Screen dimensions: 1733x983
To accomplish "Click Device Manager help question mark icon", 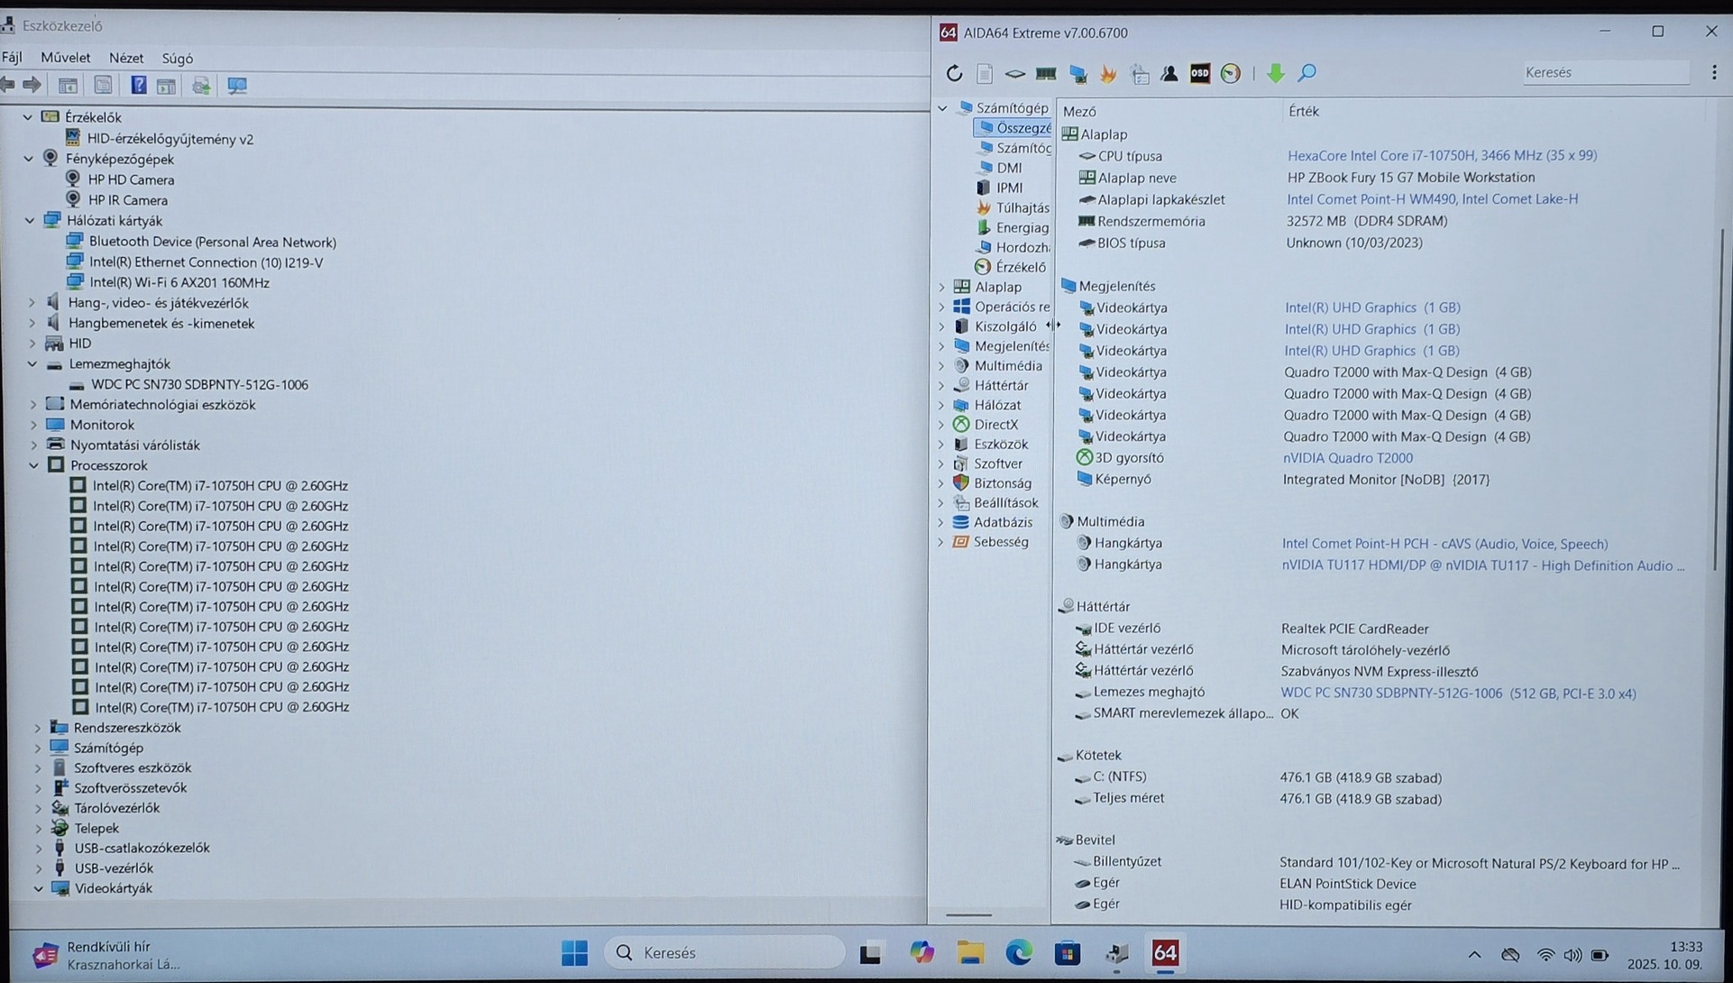I will pyautogui.click(x=138, y=86).
